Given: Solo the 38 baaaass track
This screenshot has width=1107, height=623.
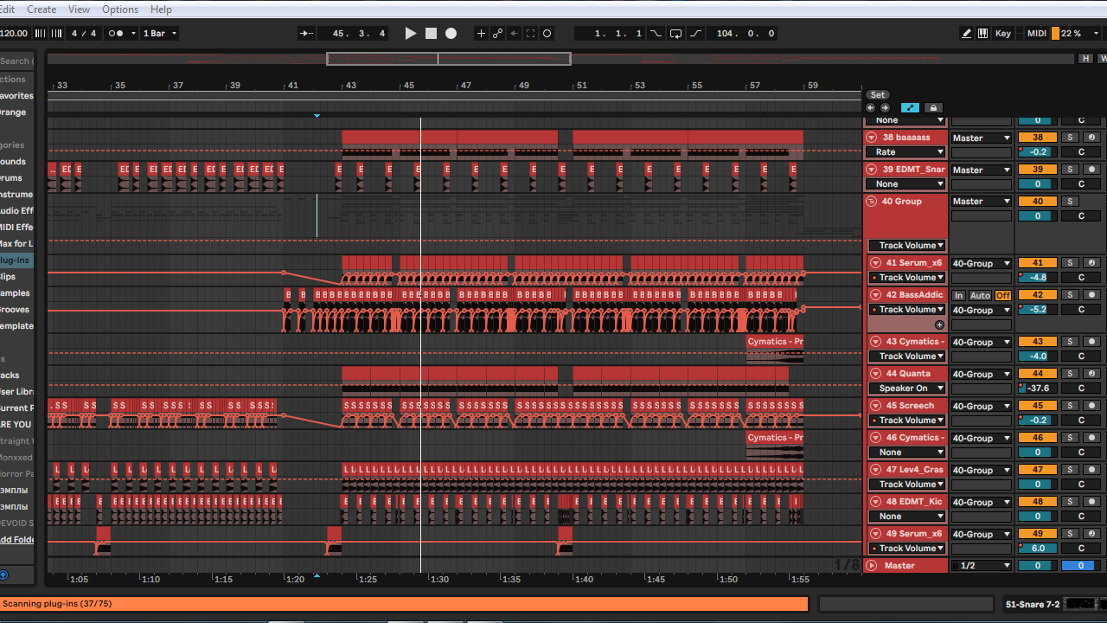Looking at the screenshot, I should tap(1070, 138).
